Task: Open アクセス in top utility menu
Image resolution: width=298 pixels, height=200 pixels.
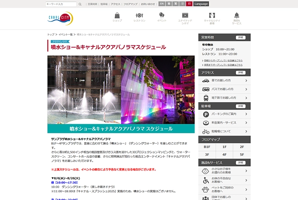Action: [115, 4]
